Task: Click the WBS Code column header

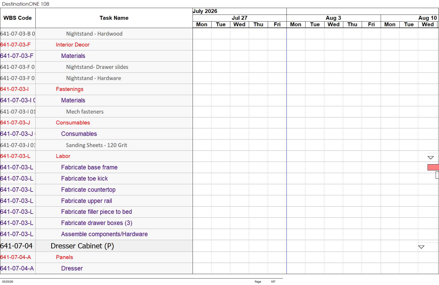Action: tap(18, 18)
